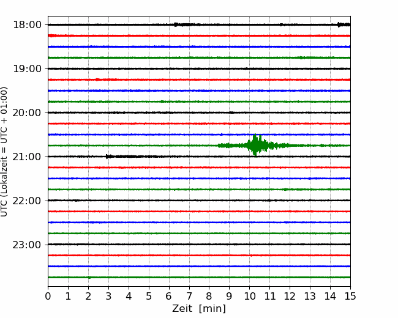This screenshot has height=318, width=398.
Task: Click the large green seismic event peak
Action: click(x=255, y=145)
